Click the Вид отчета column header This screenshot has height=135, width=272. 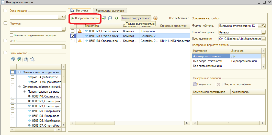(103, 26)
